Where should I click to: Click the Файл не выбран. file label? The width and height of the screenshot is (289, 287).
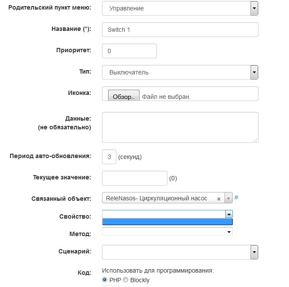tap(167, 97)
